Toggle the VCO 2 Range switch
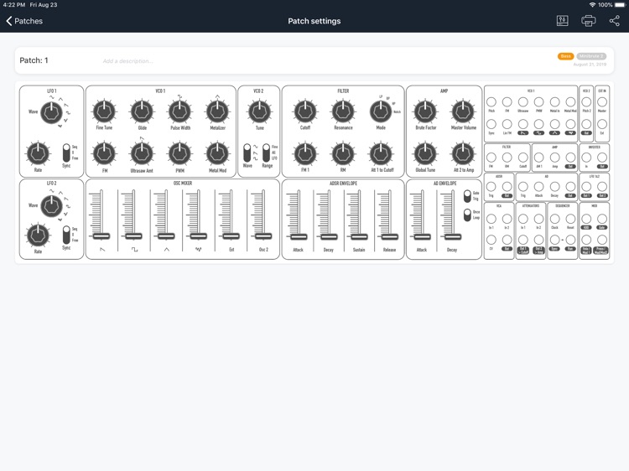Image resolution: width=629 pixels, height=471 pixels. [x=266, y=153]
